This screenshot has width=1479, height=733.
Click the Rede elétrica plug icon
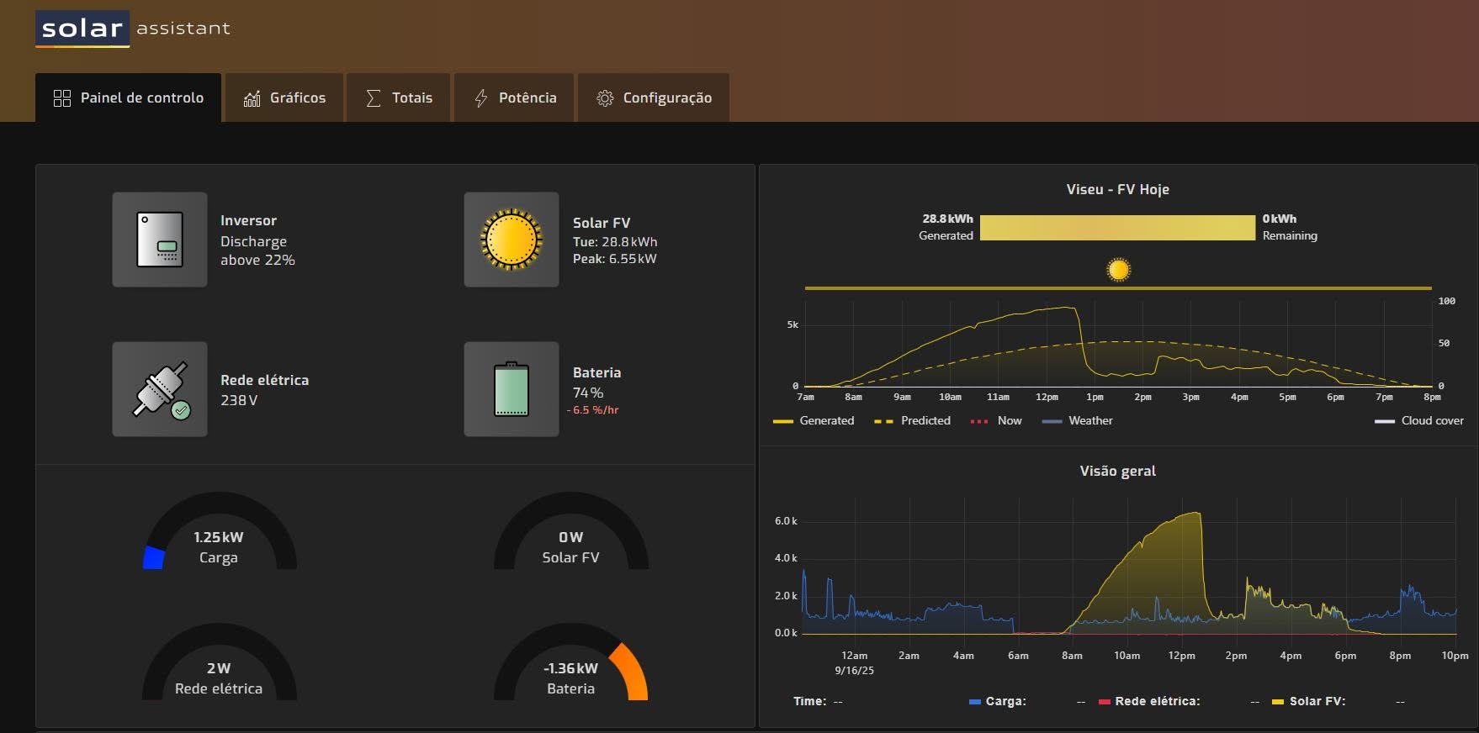pos(160,389)
